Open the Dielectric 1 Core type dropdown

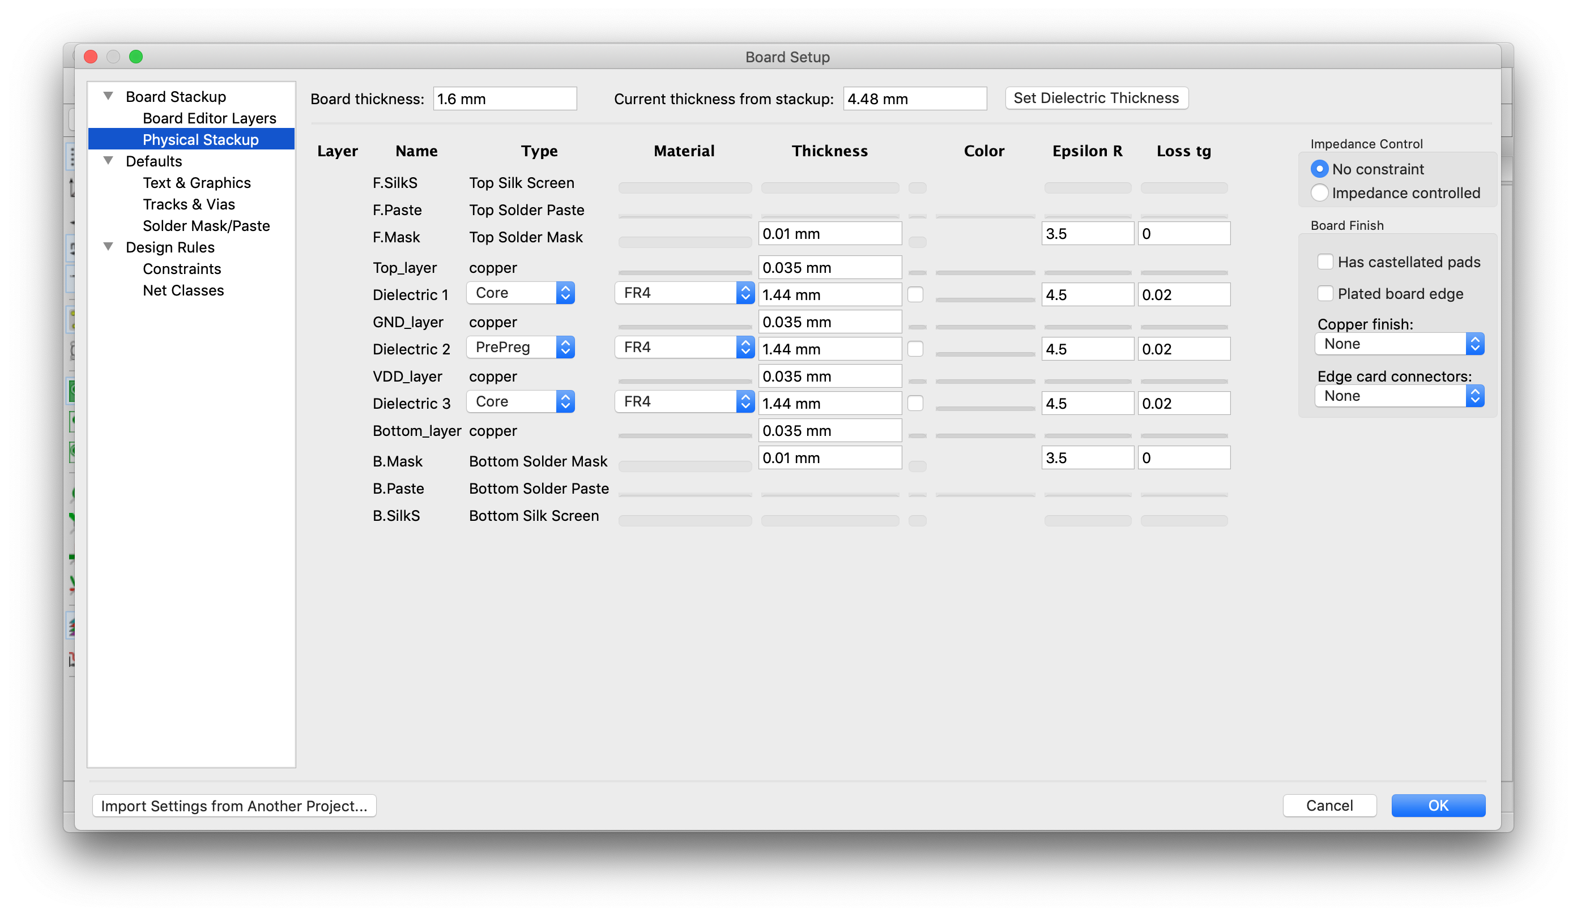click(x=520, y=293)
